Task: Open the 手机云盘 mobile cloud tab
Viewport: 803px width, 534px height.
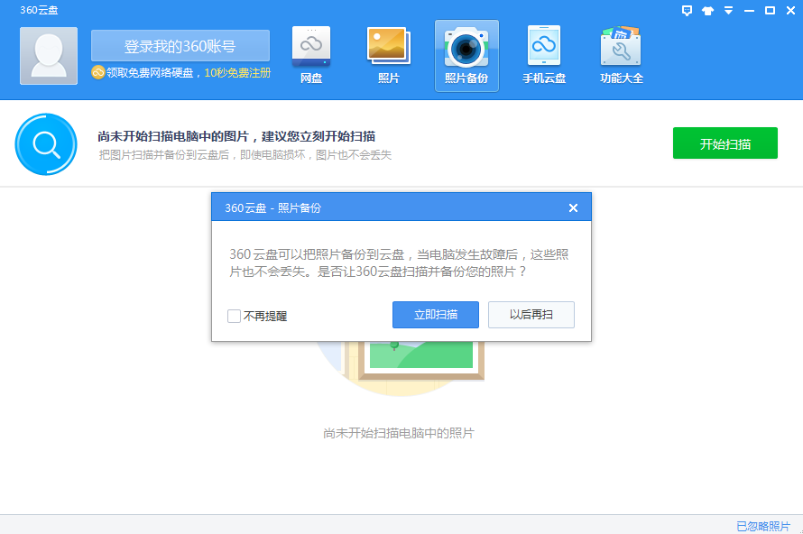Action: [x=544, y=56]
